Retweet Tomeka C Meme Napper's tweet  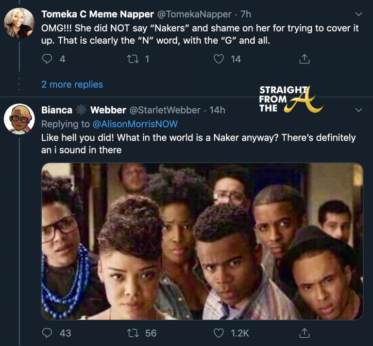(x=133, y=59)
